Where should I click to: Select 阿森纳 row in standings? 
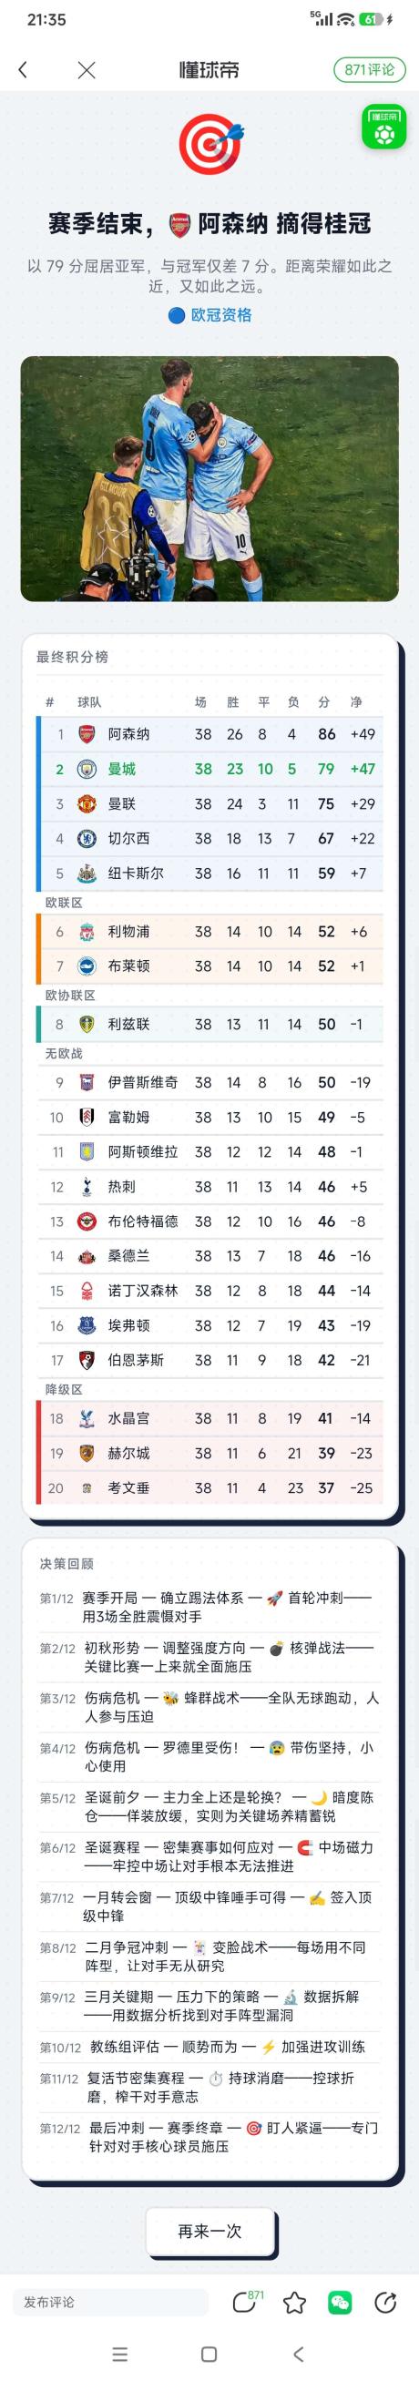[x=211, y=734]
